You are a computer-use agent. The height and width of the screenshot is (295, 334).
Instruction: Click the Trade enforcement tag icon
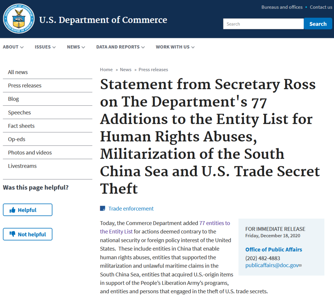click(x=103, y=209)
